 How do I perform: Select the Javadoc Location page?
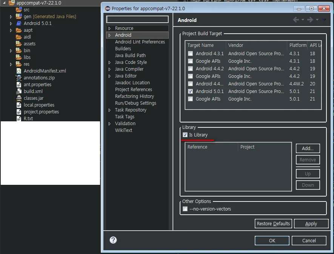coord(132,82)
